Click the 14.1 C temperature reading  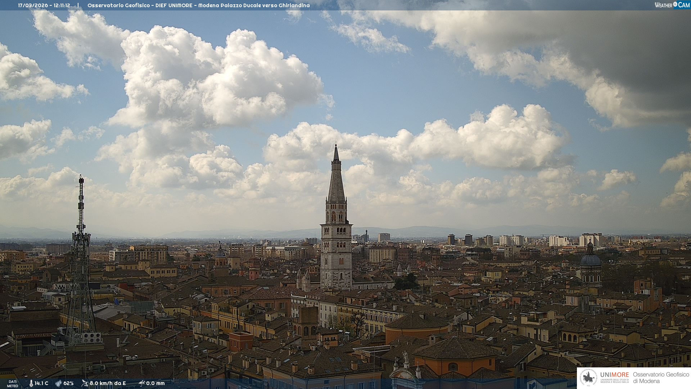pyautogui.click(x=41, y=383)
